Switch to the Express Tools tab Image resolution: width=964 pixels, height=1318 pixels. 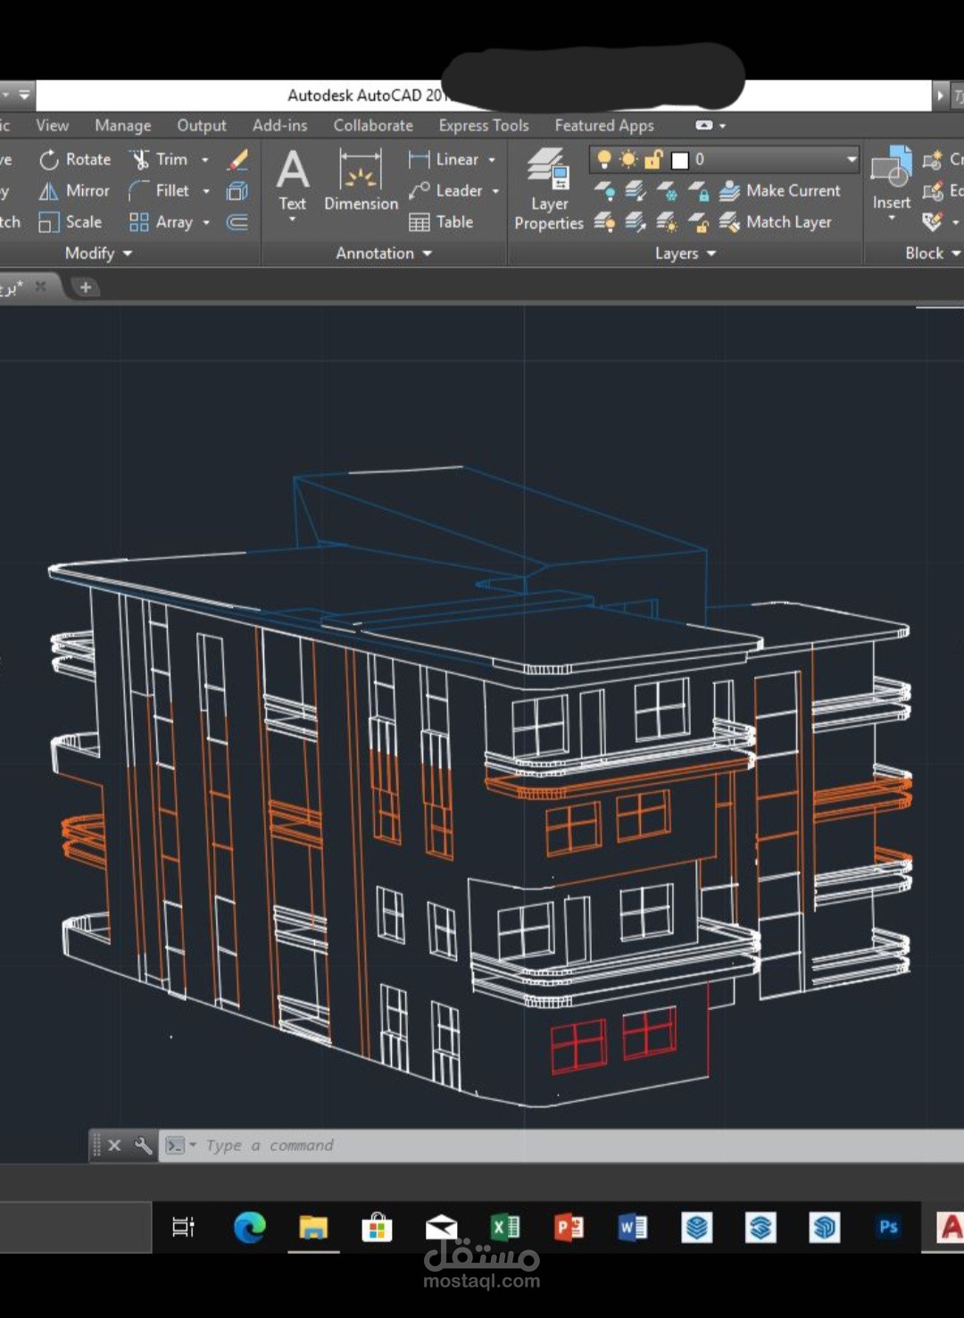click(x=484, y=126)
